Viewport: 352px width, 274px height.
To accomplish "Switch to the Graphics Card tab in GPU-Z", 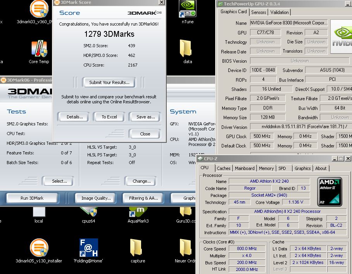I will coord(233,12).
